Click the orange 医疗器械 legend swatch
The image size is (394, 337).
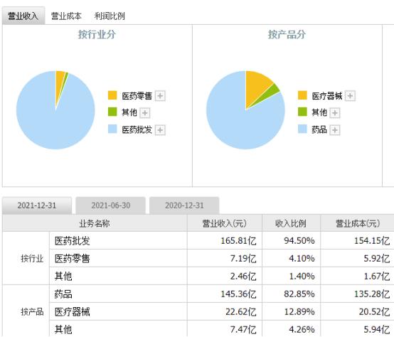click(302, 95)
